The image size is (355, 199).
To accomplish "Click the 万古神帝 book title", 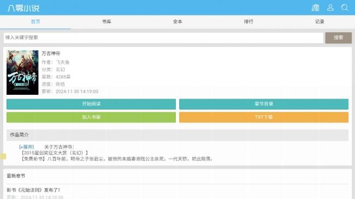I will 51,53.
